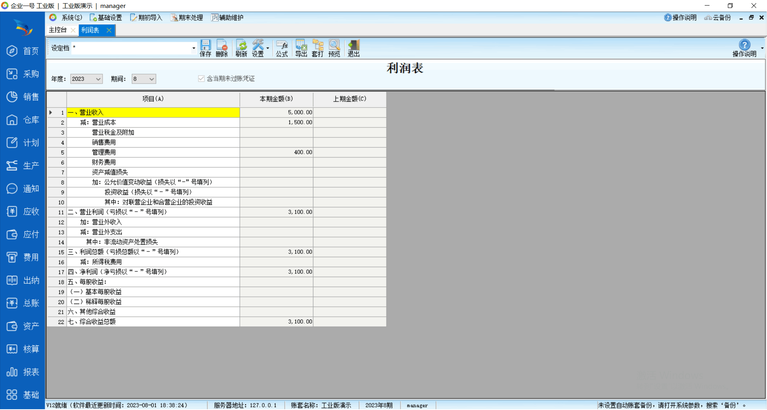Refresh the report with 刷新 icon
Viewport: 767px width, 410px height.
pyautogui.click(x=241, y=48)
